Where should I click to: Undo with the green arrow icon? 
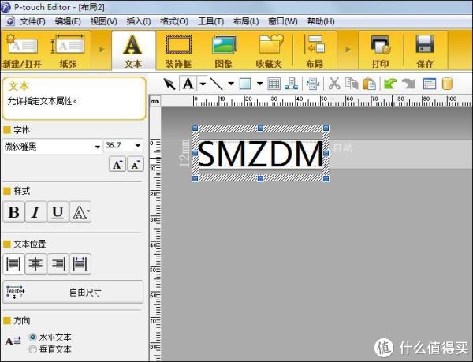390,84
